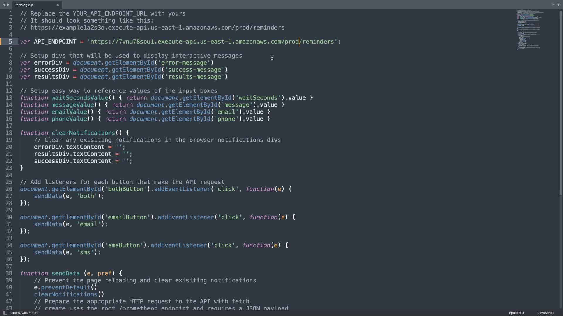The width and height of the screenshot is (563, 316).
Task: Click 'bothButton' string on line 26
Action: click(x=126, y=189)
